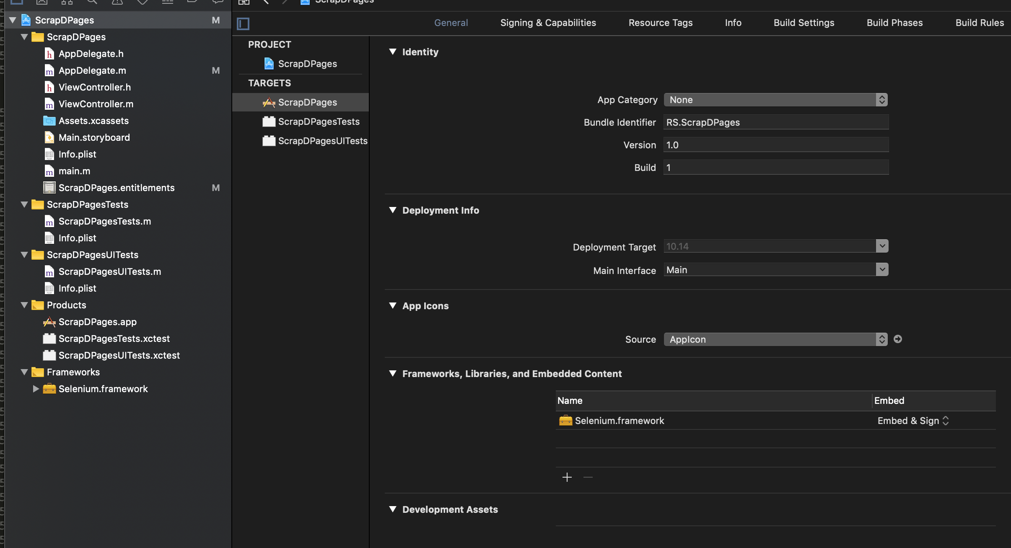Switch to the Build Settings tab
The image size is (1011, 548).
pos(804,23)
